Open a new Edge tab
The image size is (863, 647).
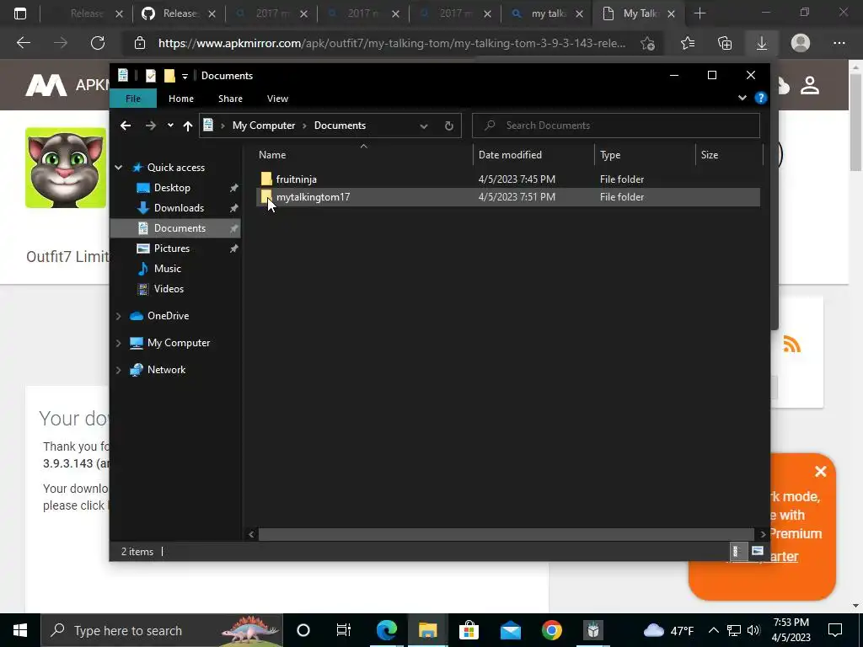[700, 13]
